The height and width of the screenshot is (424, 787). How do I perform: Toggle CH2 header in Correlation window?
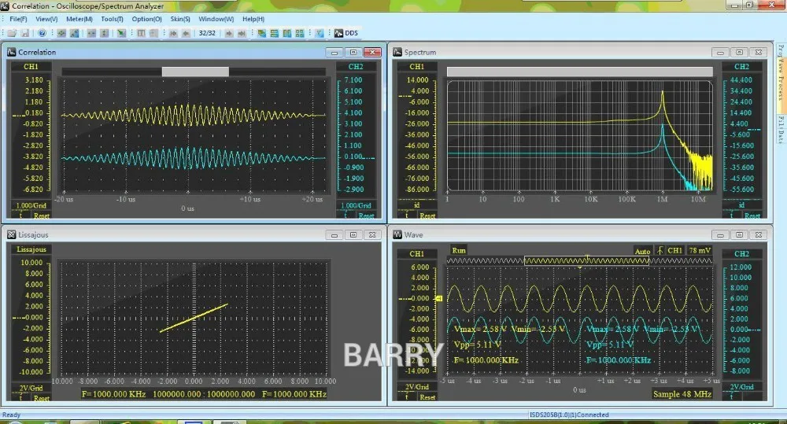356,66
